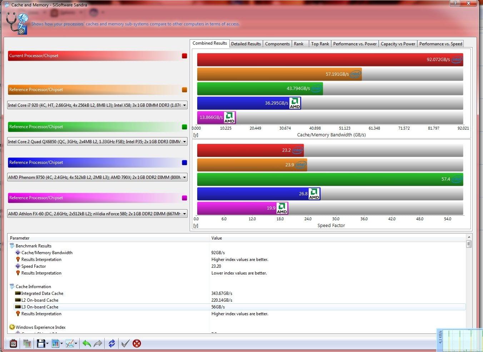Viewport: 483px width, 352px height.
Task: Click the grey forward arrow
Action: [98, 343]
